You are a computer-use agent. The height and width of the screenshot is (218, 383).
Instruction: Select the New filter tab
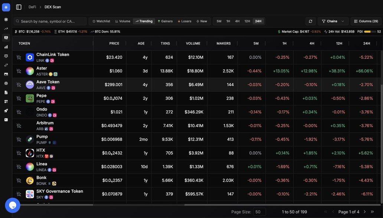click(x=202, y=21)
